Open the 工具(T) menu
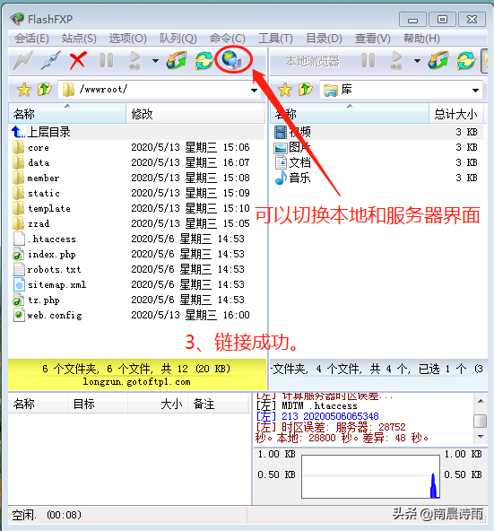Screen dimensions: 494x531 (x=275, y=39)
